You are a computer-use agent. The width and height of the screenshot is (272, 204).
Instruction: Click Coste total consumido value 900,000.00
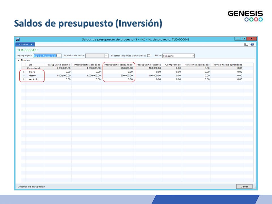coord(127,68)
